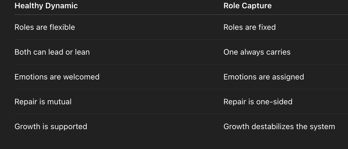Click the Both can lead or lean text
The image size is (348, 149).
(x=52, y=52)
